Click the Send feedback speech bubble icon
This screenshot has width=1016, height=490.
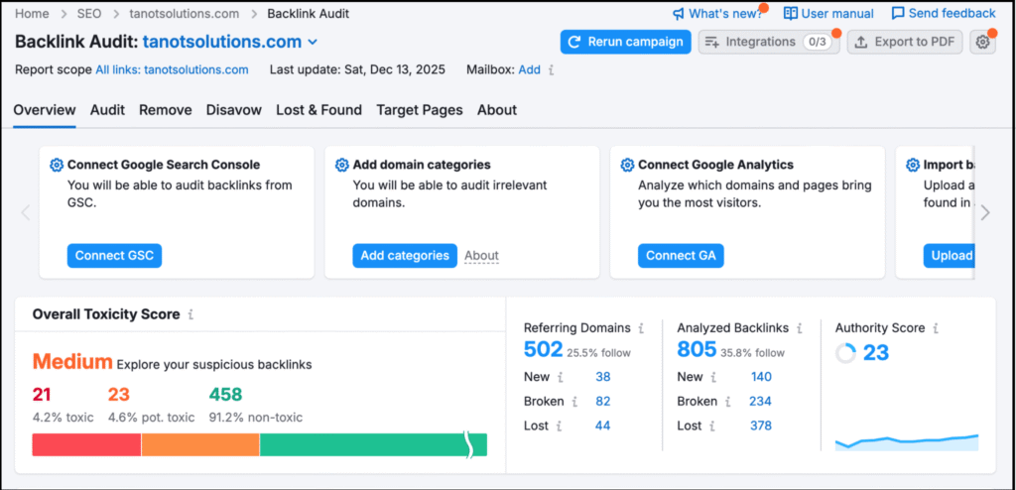click(898, 14)
